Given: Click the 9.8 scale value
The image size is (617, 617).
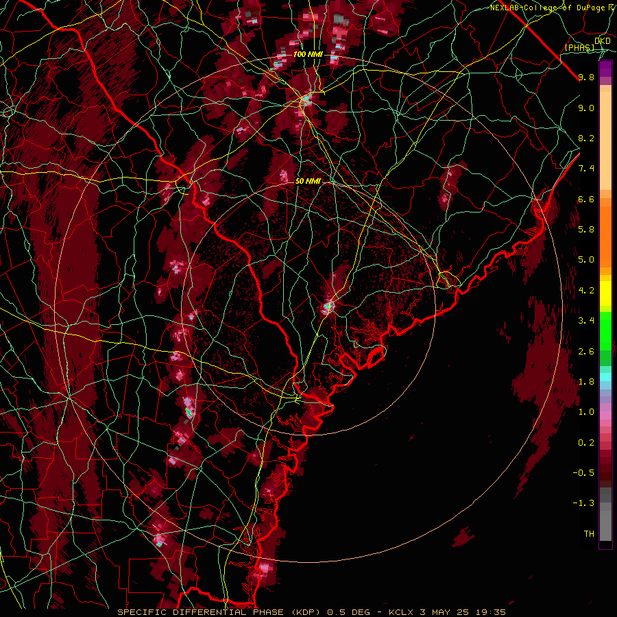Looking at the screenshot, I should click(586, 77).
